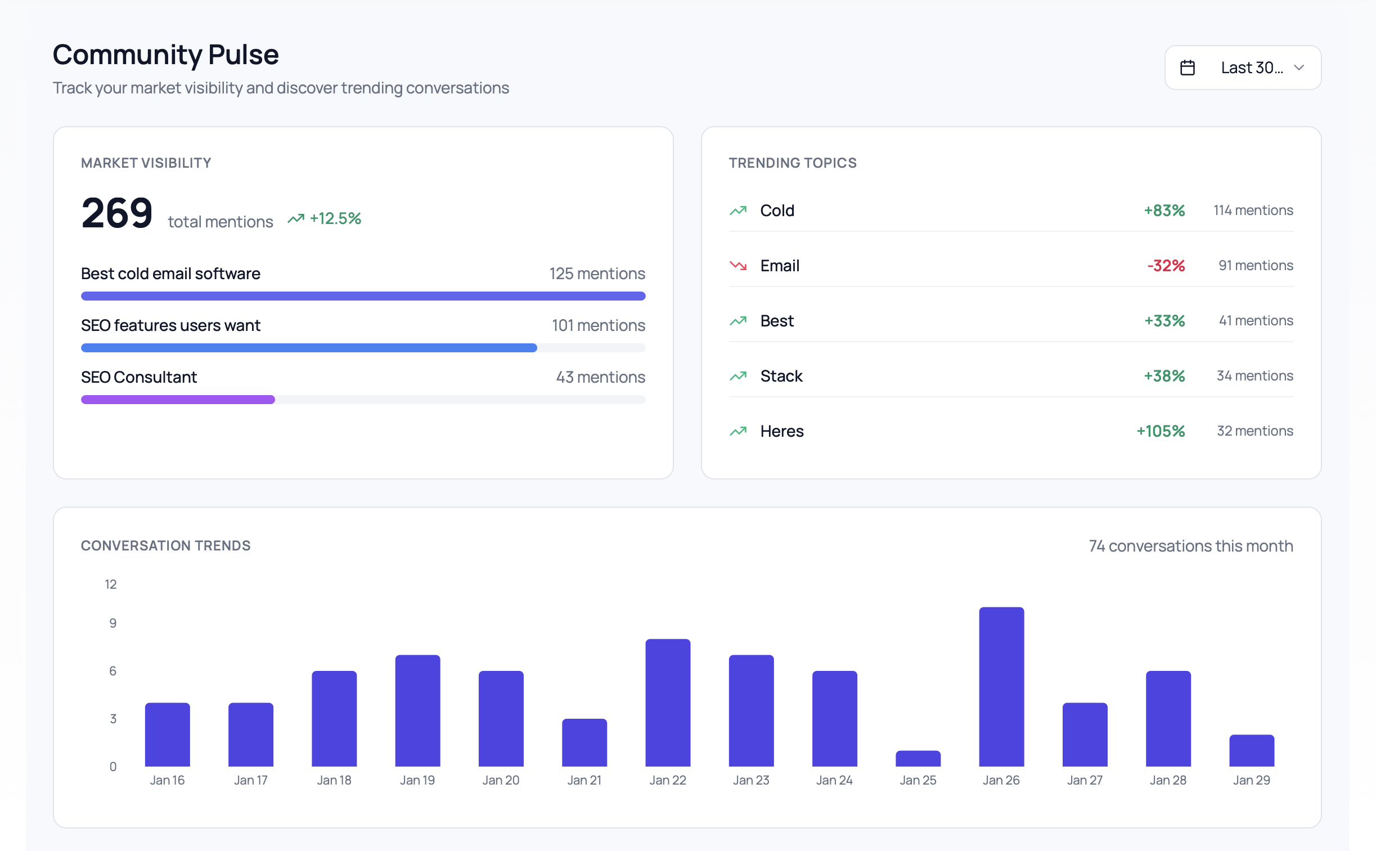The image size is (1376, 851).
Task: Click the Jan 29 bar in chart
Action: tap(1251, 750)
